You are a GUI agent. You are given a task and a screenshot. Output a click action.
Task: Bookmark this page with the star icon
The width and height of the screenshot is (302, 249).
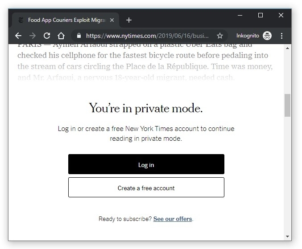tap(220, 36)
